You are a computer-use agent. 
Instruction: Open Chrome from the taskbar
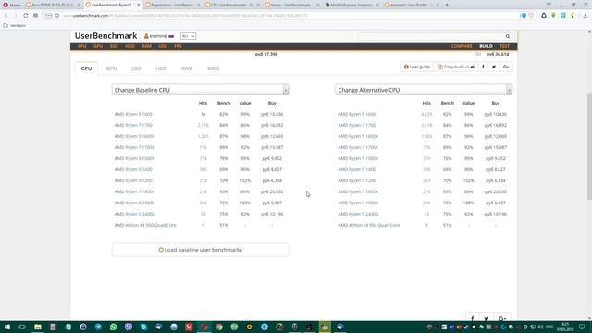[x=219, y=327]
